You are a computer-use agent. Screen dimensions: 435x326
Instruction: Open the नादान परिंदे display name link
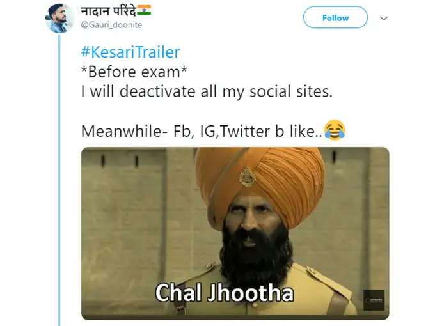[x=109, y=12]
